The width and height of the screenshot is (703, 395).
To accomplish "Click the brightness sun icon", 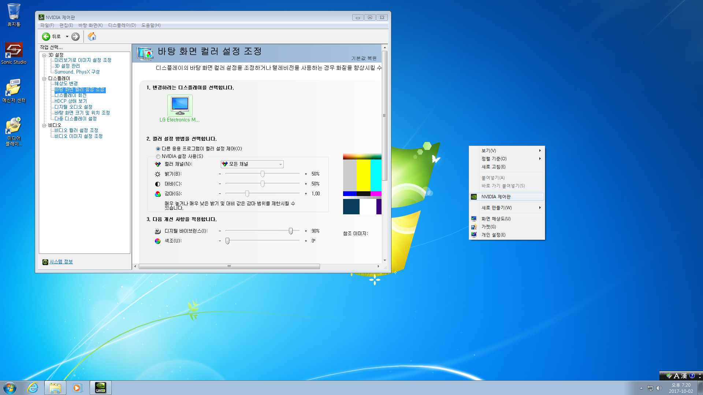I will [158, 174].
